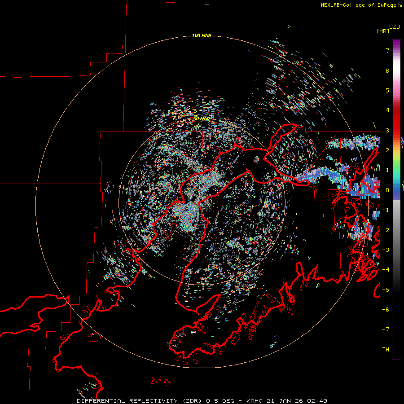Click the -7 value on the color scale

(x=386, y=329)
